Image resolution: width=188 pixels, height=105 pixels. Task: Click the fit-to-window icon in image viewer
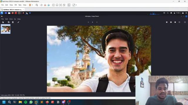click(x=179, y=22)
